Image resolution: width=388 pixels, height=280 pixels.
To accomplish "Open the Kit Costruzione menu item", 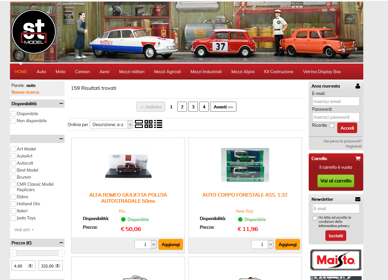I will coord(279,72).
